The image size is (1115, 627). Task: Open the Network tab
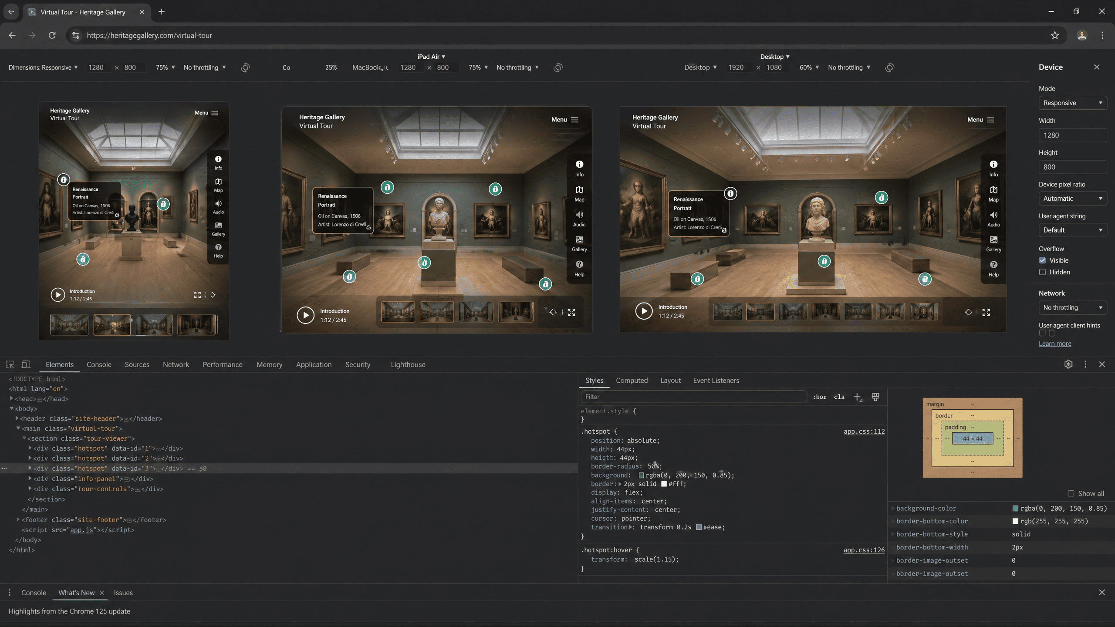(176, 364)
